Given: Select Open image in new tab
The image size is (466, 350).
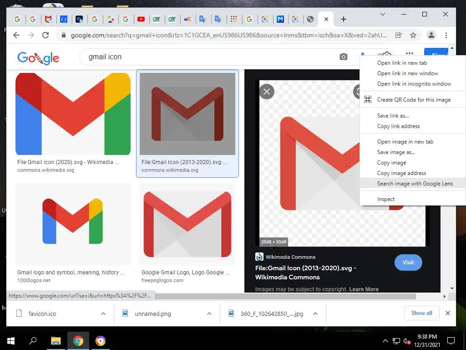Looking at the screenshot, I should point(405,142).
